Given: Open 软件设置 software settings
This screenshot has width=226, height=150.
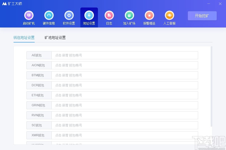Looking at the screenshot, I should (x=69, y=17).
